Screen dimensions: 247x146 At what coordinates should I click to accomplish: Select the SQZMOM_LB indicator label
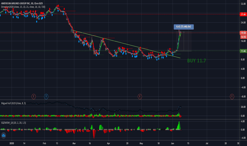14,123
